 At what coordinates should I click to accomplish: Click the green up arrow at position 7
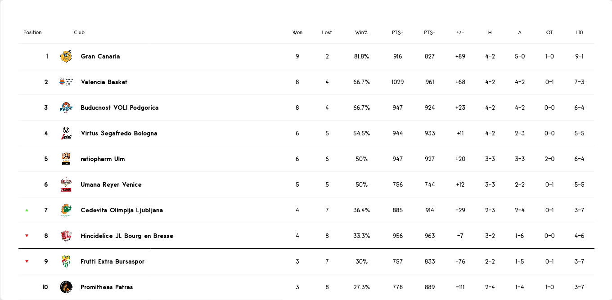[x=27, y=210]
